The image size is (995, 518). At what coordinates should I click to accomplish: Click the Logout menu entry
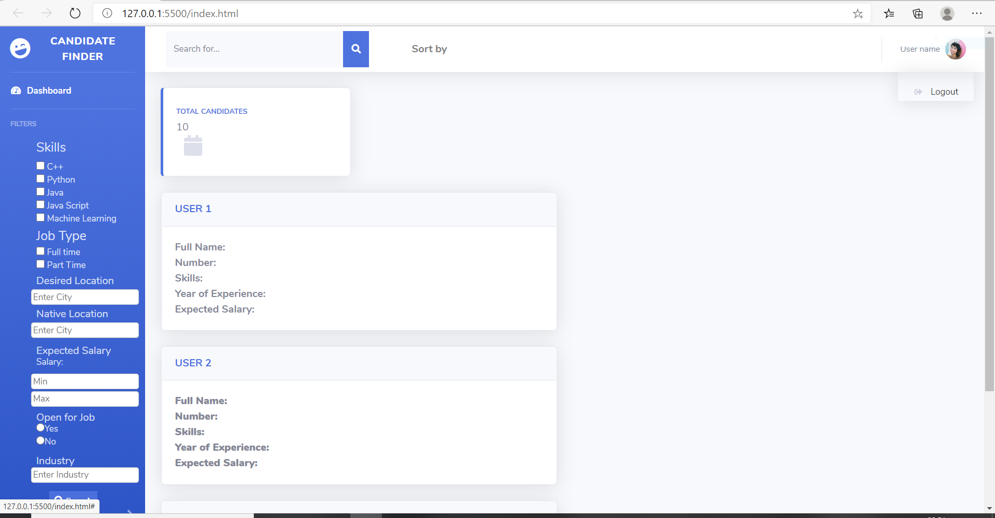[x=944, y=92]
